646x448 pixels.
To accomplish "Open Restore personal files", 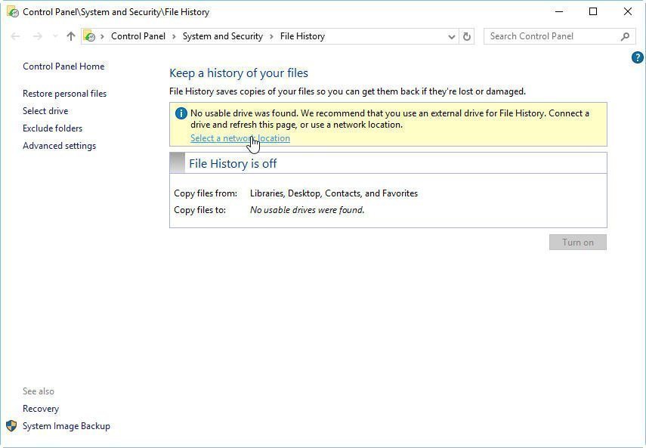I will [64, 94].
